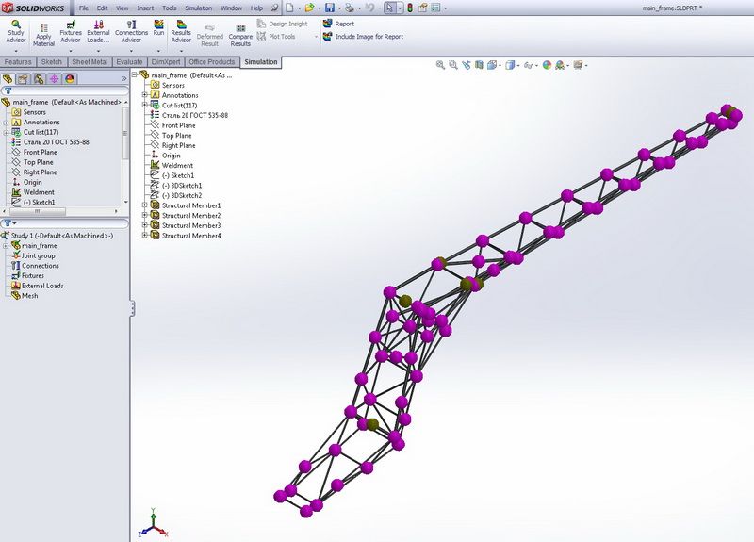Viewport: 754px width, 542px height.
Task: Open the Tools menu
Action: (170, 8)
